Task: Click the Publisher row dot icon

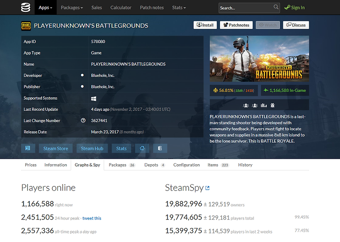Action: click(82, 86)
